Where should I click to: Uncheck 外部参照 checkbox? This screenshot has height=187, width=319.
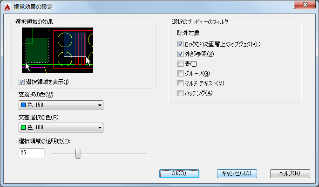click(x=180, y=54)
